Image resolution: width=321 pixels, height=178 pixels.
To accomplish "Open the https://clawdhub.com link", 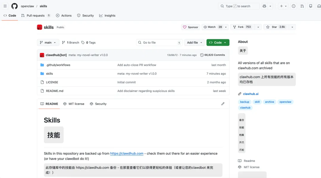I will point(127,153).
